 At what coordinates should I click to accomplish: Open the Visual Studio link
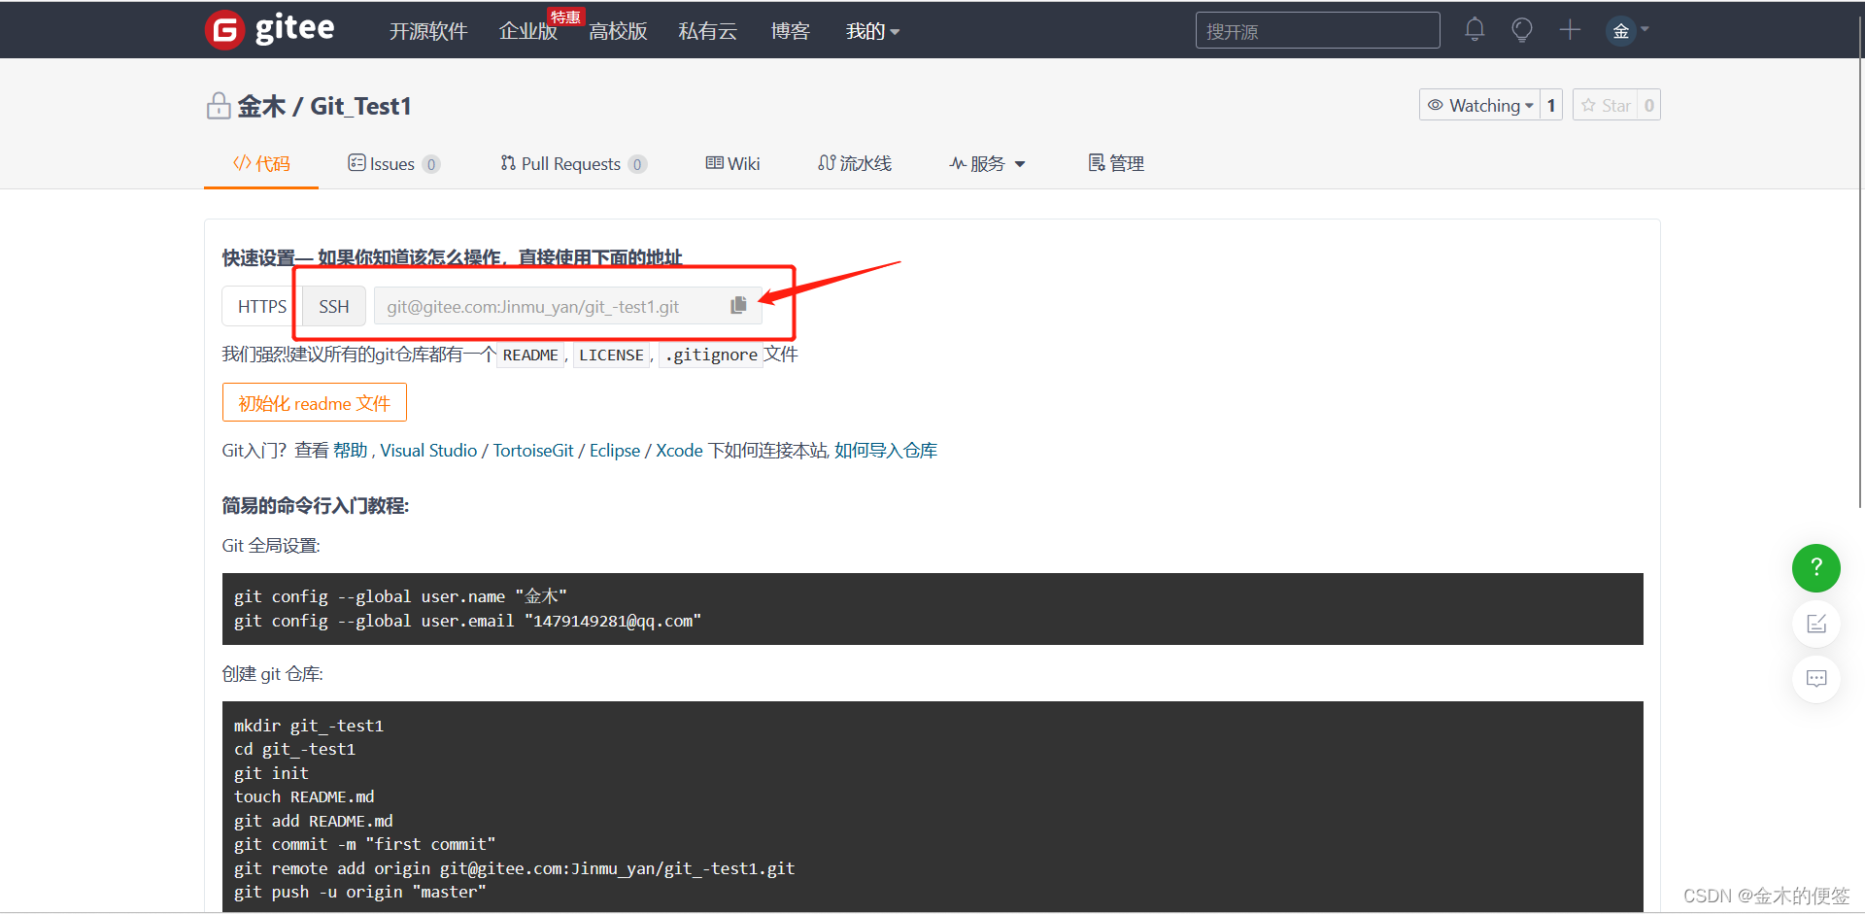[x=428, y=451]
